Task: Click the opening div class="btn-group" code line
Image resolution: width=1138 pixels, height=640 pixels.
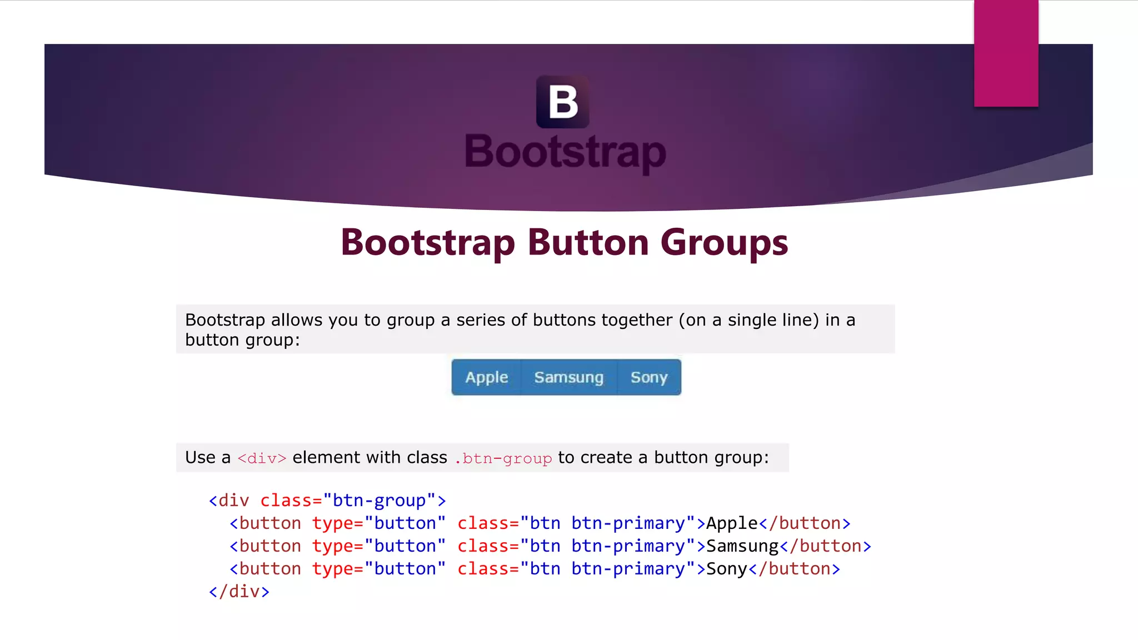Action: pos(327,500)
